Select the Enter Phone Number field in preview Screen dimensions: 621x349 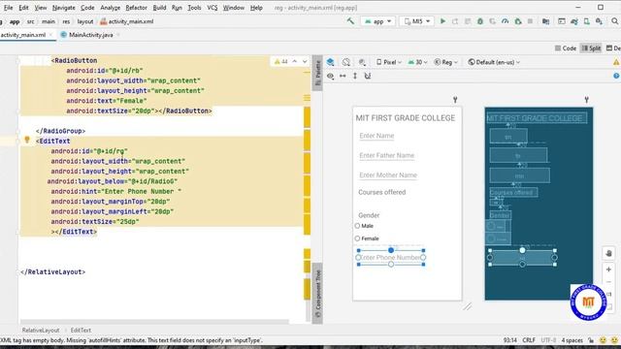click(390, 258)
